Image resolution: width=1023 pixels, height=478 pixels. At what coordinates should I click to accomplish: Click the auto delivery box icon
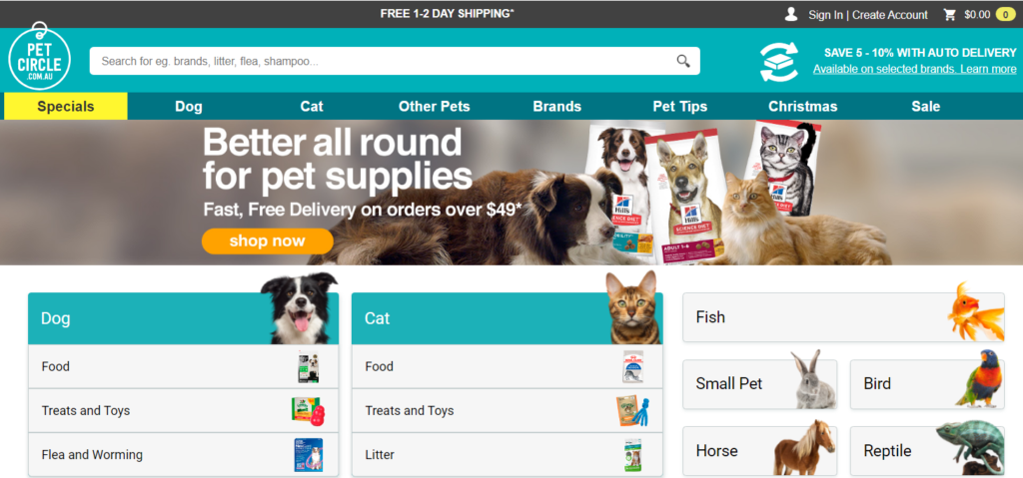(779, 61)
